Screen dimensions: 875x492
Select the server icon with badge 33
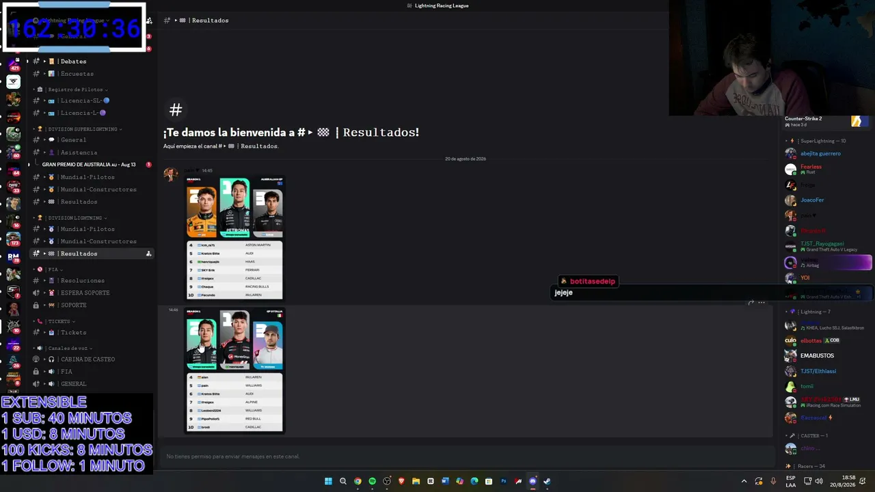(x=13, y=186)
